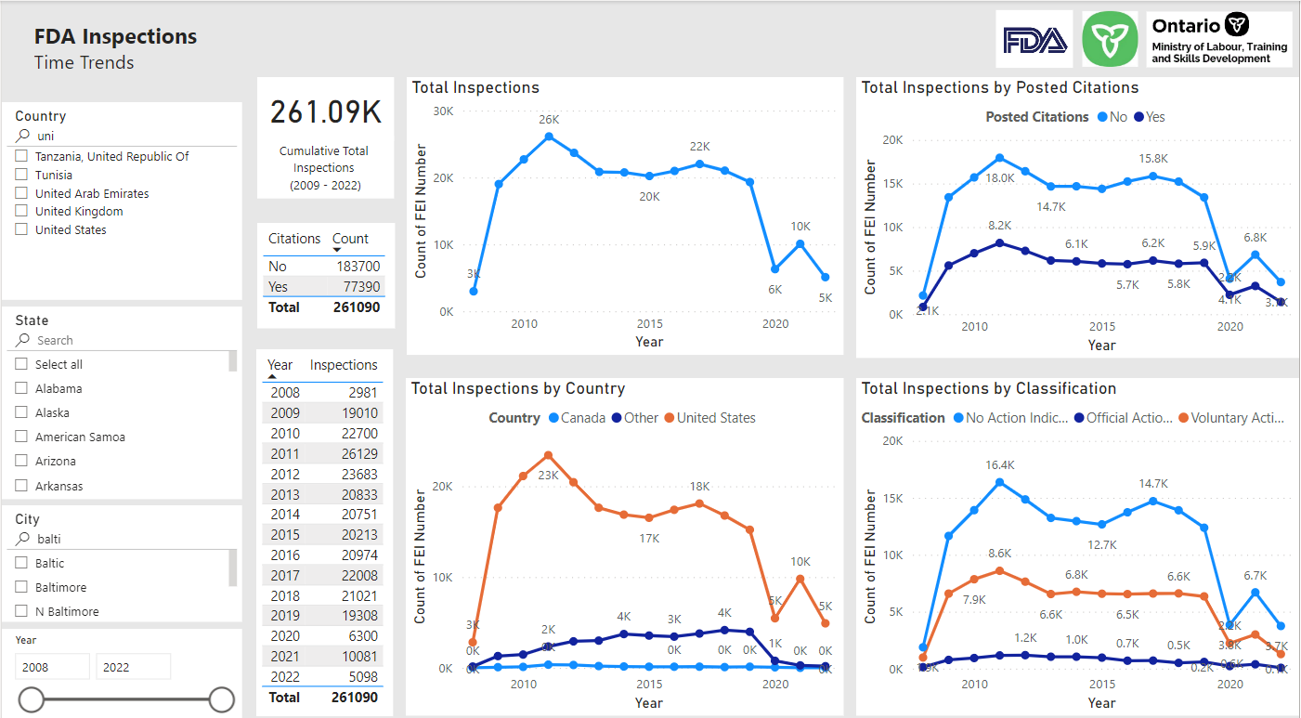Check the United States country checkbox
The image size is (1301, 718).
click(x=21, y=229)
